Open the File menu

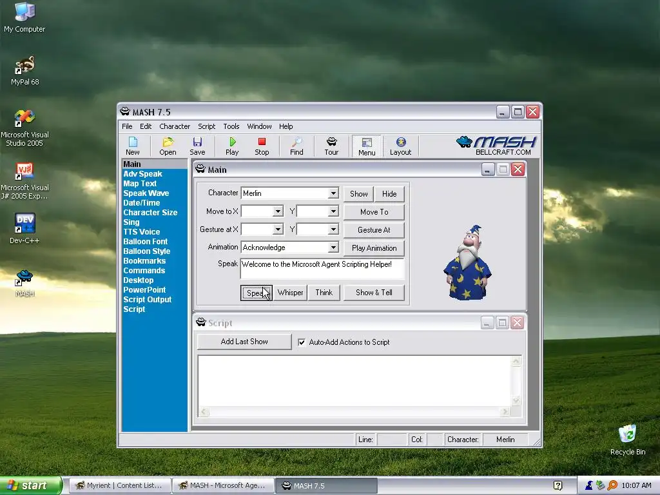127,126
